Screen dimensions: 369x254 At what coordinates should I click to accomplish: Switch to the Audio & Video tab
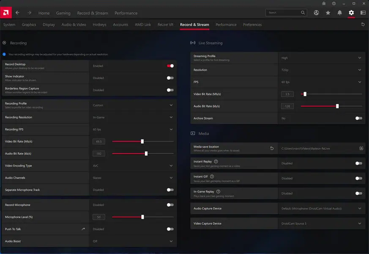coord(74,25)
